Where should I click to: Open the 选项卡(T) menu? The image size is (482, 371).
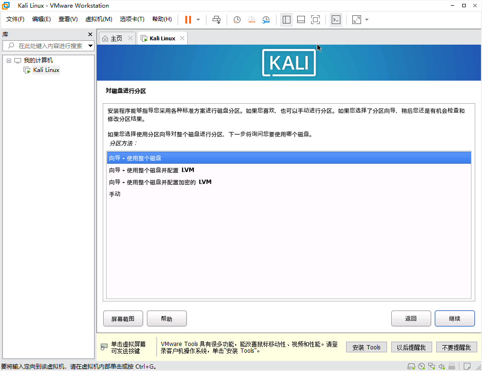click(x=132, y=19)
